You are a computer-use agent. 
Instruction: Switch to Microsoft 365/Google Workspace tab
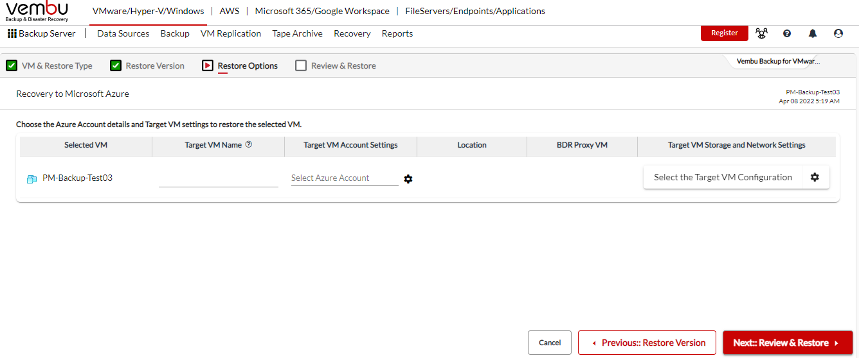[x=322, y=11]
